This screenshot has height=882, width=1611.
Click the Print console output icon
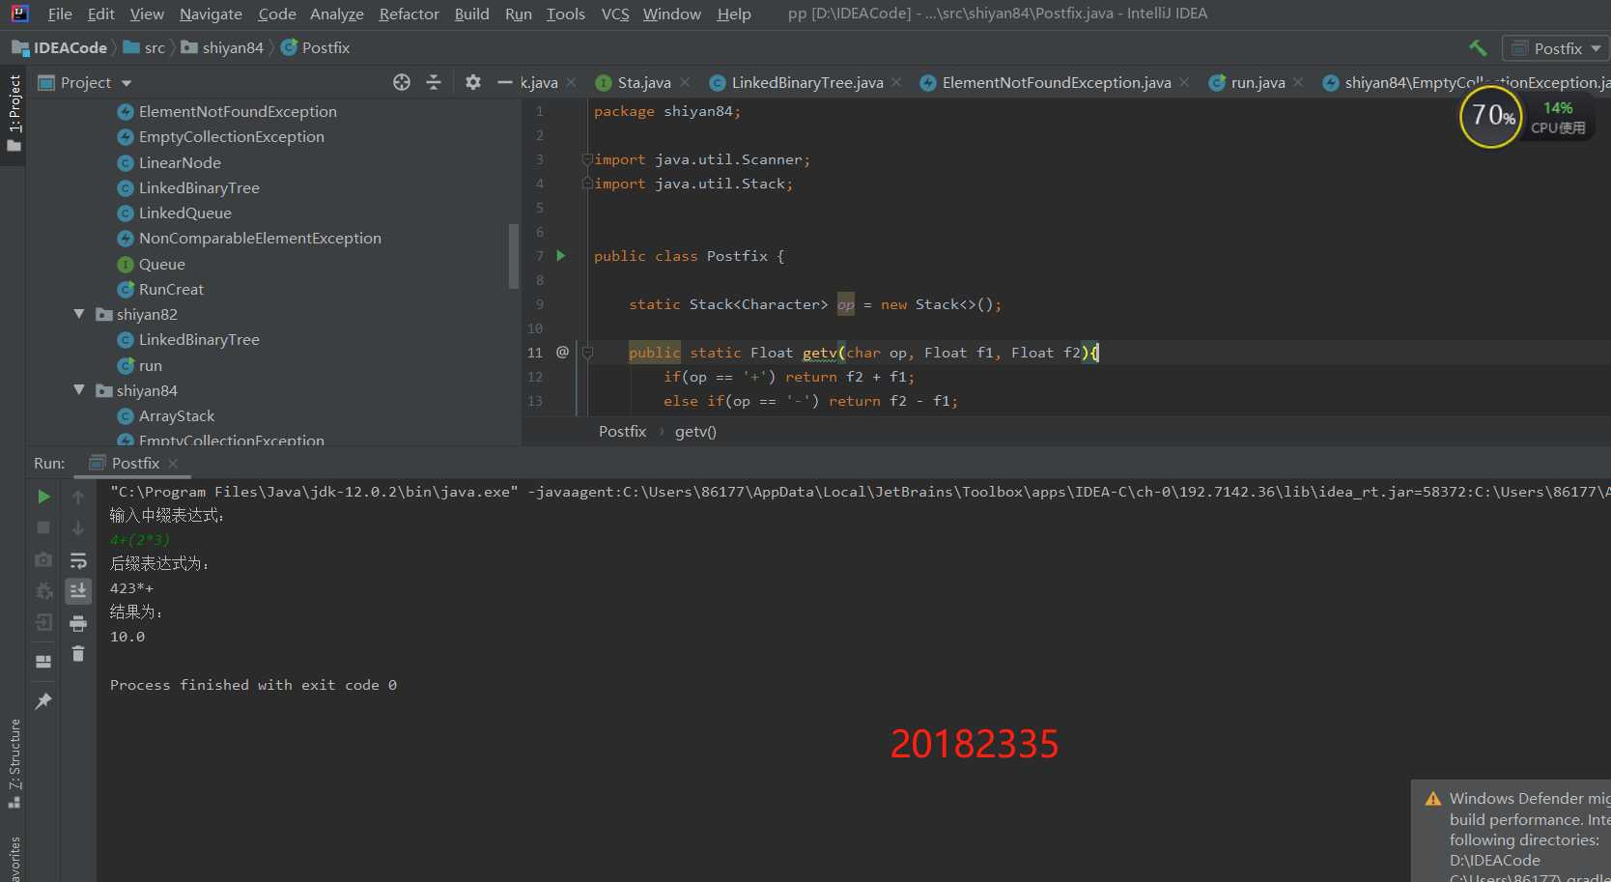coord(78,623)
